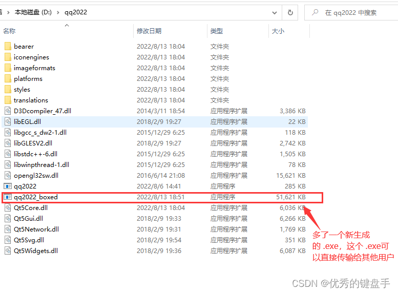Select the imageformats folder name
Viewport: 398px width, 293px height.
pyautogui.click(x=34, y=68)
